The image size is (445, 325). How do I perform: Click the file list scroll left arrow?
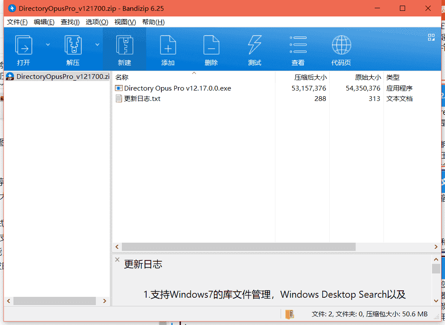[x=117, y=247]
